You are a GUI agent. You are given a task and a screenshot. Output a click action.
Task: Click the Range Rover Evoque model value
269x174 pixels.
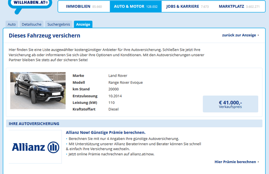125,82
